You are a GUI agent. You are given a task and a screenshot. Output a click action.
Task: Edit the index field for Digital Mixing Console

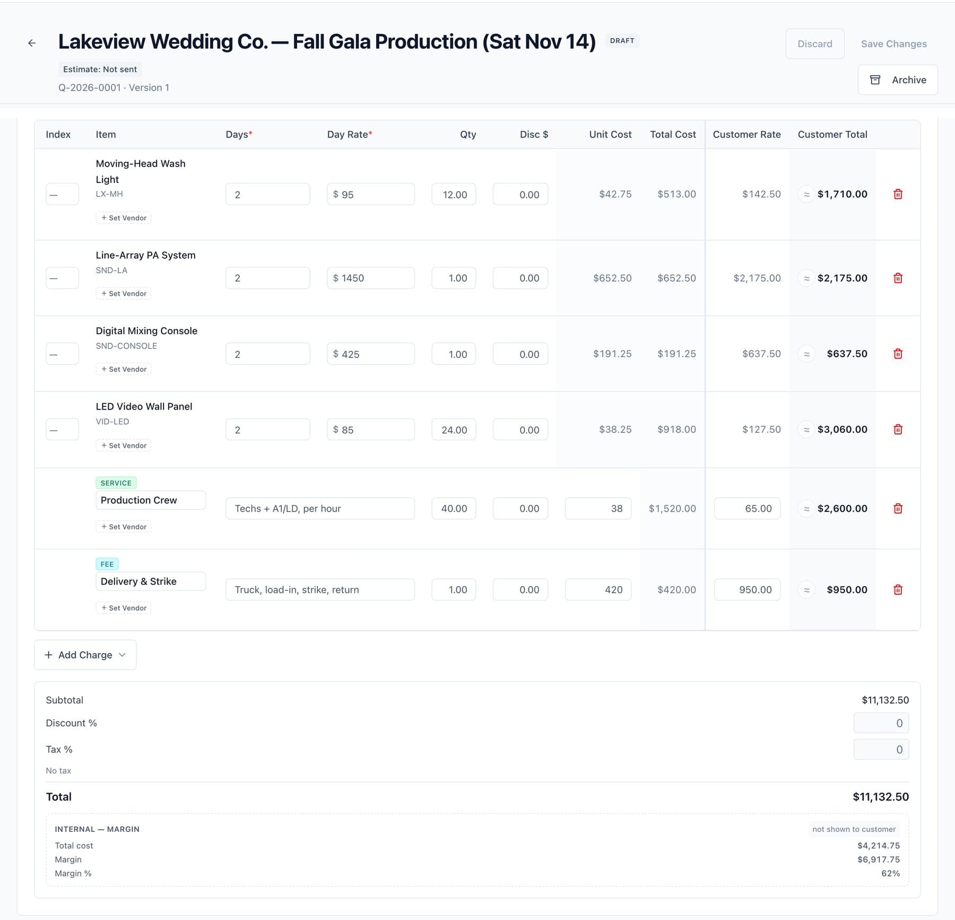coord(63,354)
